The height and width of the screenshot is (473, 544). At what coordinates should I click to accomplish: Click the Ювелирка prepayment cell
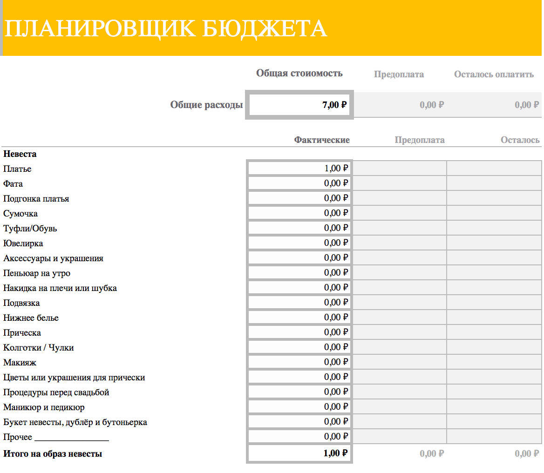point(400,243)
